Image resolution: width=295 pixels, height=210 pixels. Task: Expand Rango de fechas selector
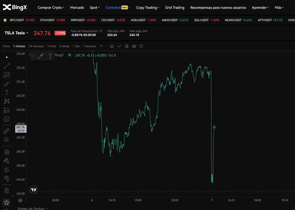tap(33, 208)
